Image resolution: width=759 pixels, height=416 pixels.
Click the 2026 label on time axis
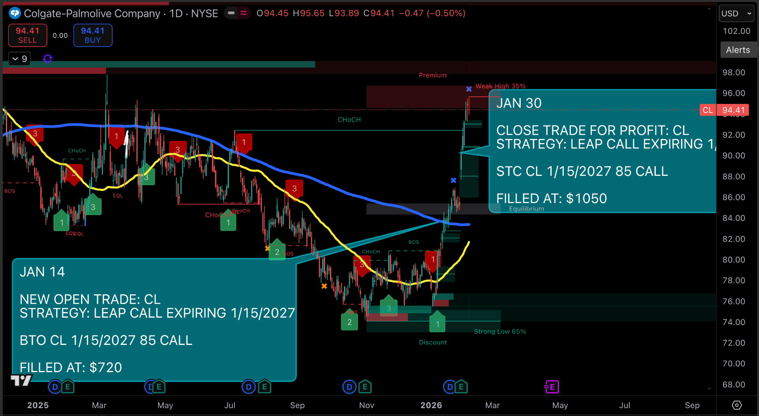431,405
